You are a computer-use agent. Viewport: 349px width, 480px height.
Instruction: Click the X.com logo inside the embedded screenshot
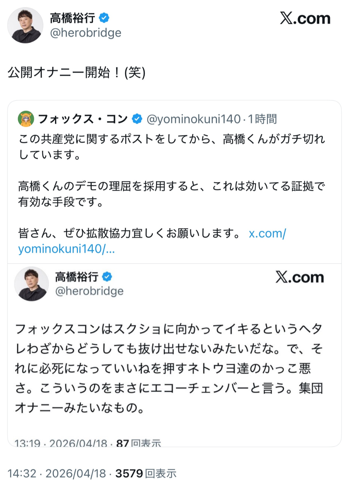pos(300,277)
